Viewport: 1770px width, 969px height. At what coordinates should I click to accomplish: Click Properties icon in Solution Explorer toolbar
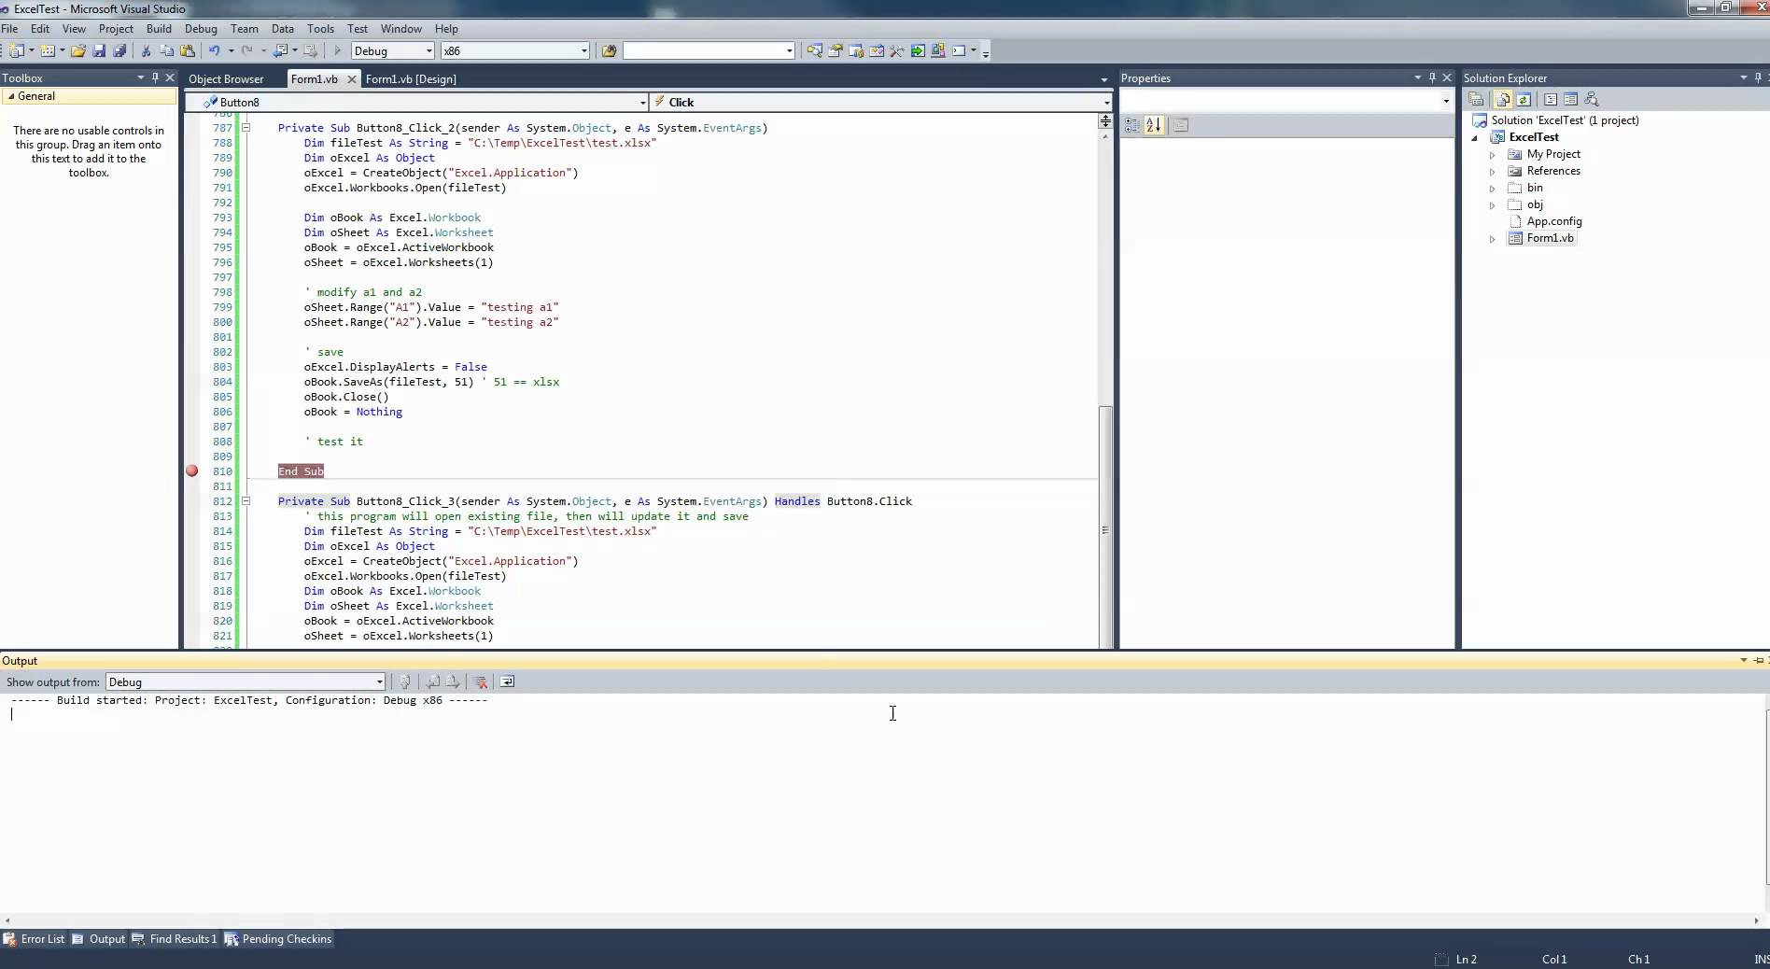[1476, 99]
